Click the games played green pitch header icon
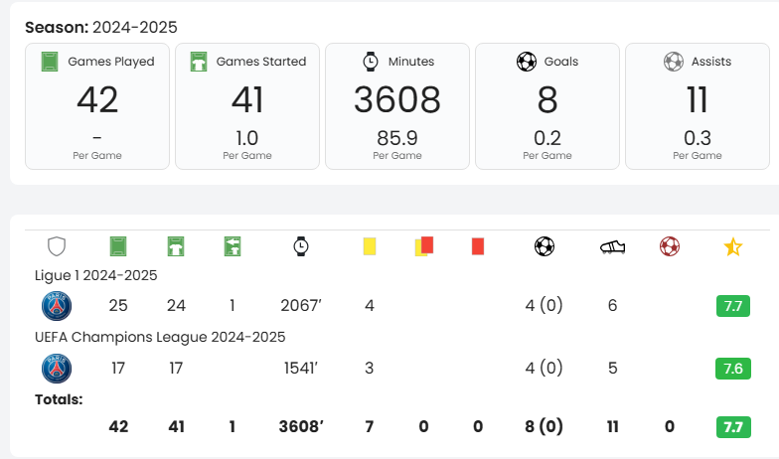Viewport: 779px width, 459px height. (118, 245)
